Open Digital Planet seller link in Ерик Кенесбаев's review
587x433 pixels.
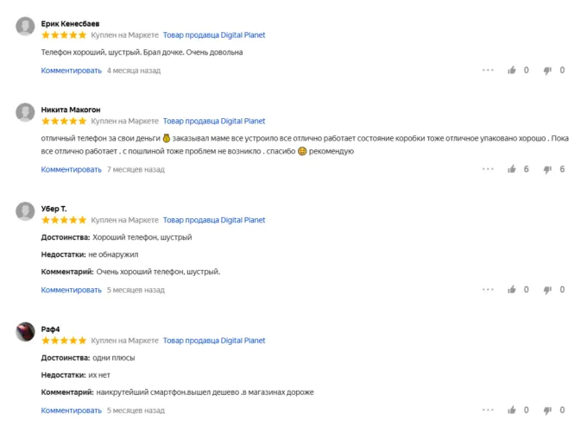pyautogui.click(x=214, y=35)
